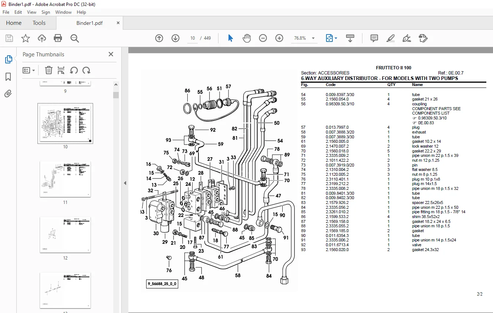Open the find text search tool
493x313 pixels.
[75, 38]
